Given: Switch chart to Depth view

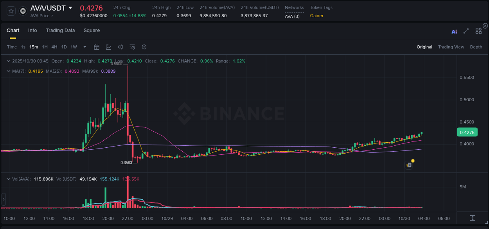Looking at the screenshot, I should click(476, 47).
